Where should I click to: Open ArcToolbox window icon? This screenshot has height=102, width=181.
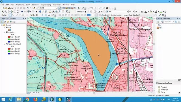[x=72, y=8]
